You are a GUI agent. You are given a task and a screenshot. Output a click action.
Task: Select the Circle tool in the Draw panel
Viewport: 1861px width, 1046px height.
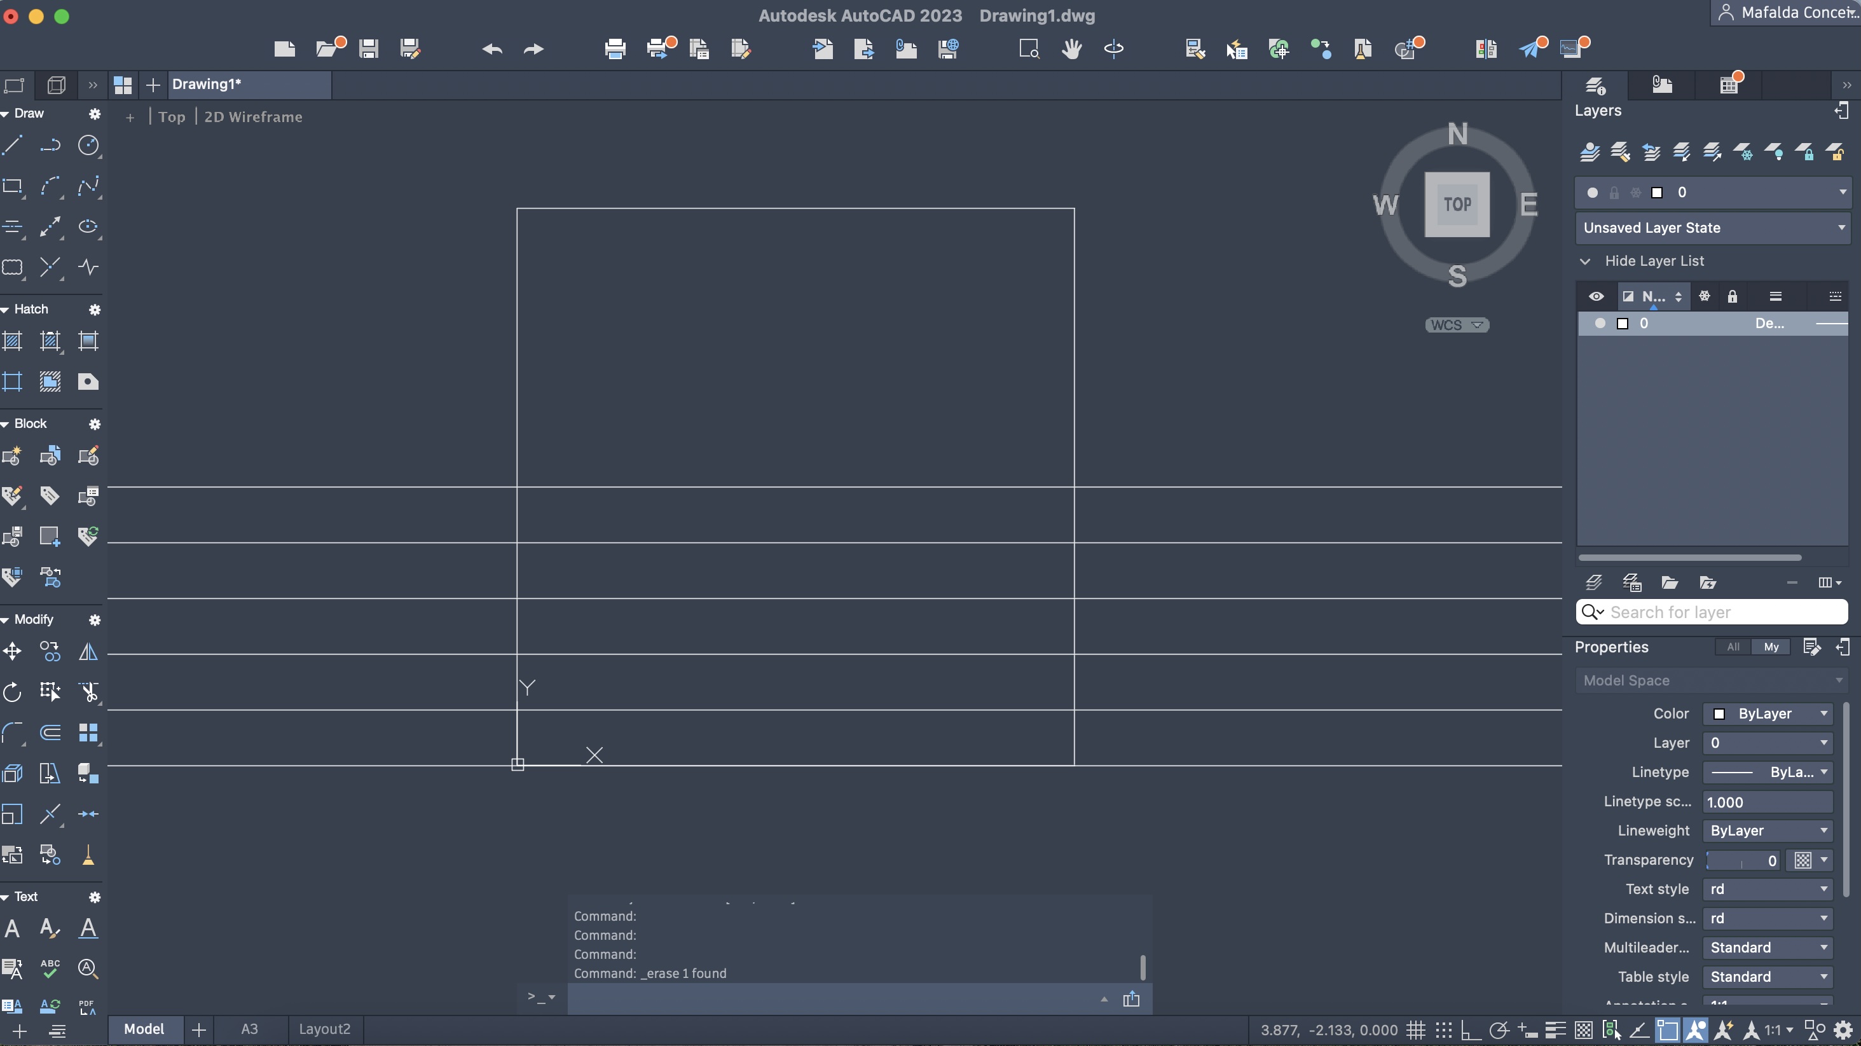88,145
